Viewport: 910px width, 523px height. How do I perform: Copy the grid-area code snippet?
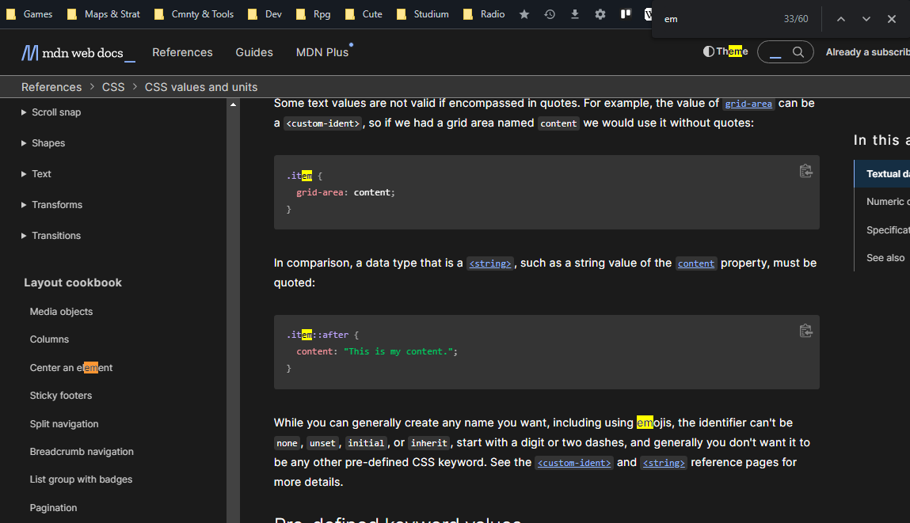pyautogui.click(x=805, y=170)
